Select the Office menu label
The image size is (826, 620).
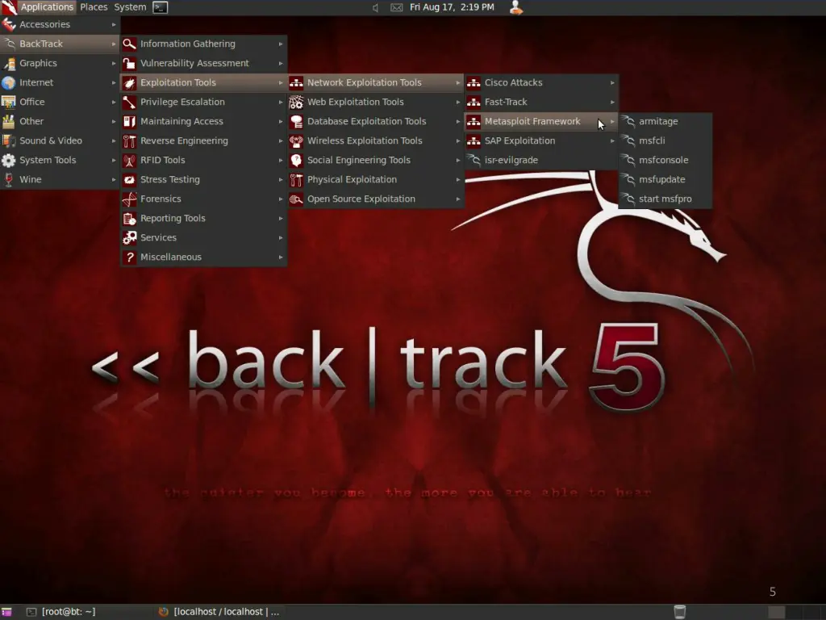pyautogui.click(x=32, y=102)
